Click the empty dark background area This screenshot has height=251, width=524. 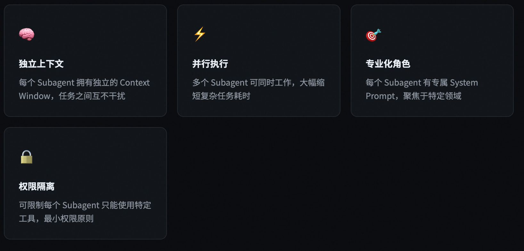(320, 182)
